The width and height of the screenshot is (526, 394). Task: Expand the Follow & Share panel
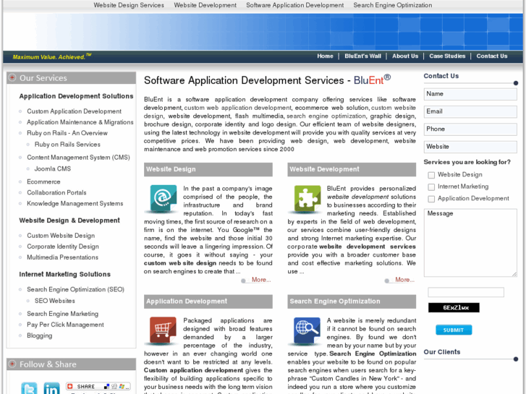click(12, 364)
